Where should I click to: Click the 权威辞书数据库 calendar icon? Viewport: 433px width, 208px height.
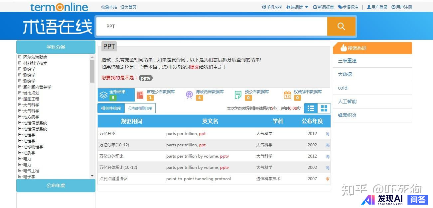pyautogui.click(x=287, y=95)
